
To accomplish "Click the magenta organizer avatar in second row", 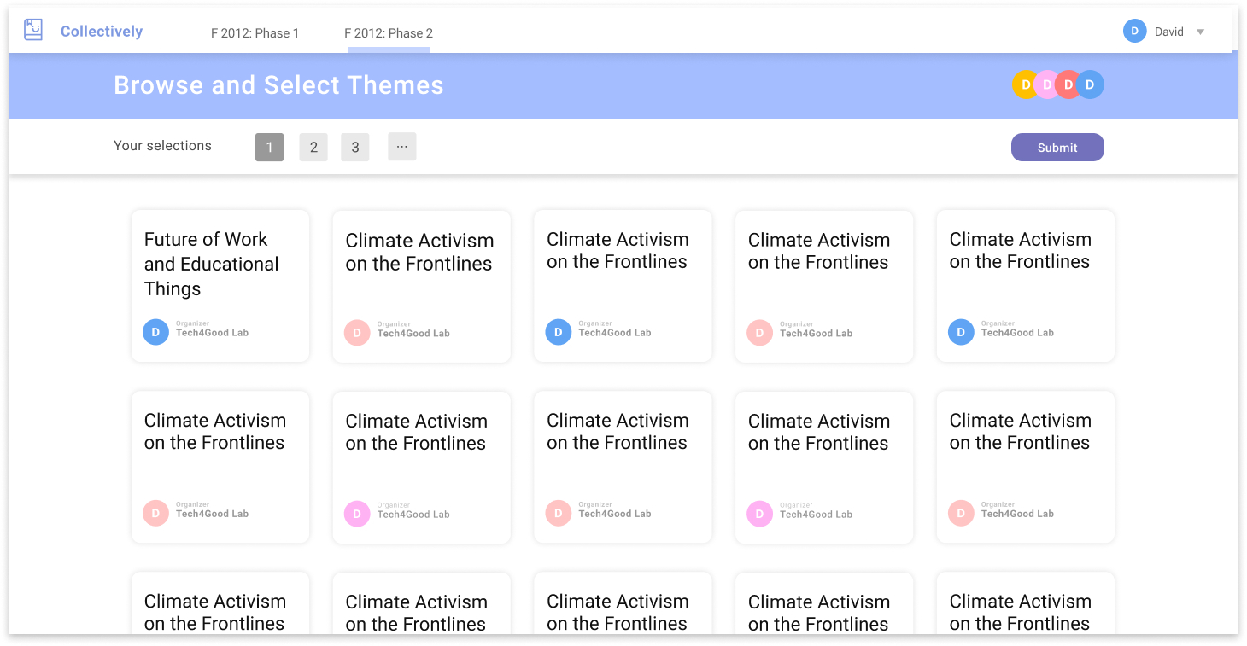I will click(x=357, y=514).
